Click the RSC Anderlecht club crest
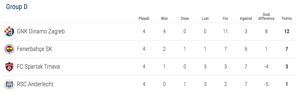 point(9,84)
